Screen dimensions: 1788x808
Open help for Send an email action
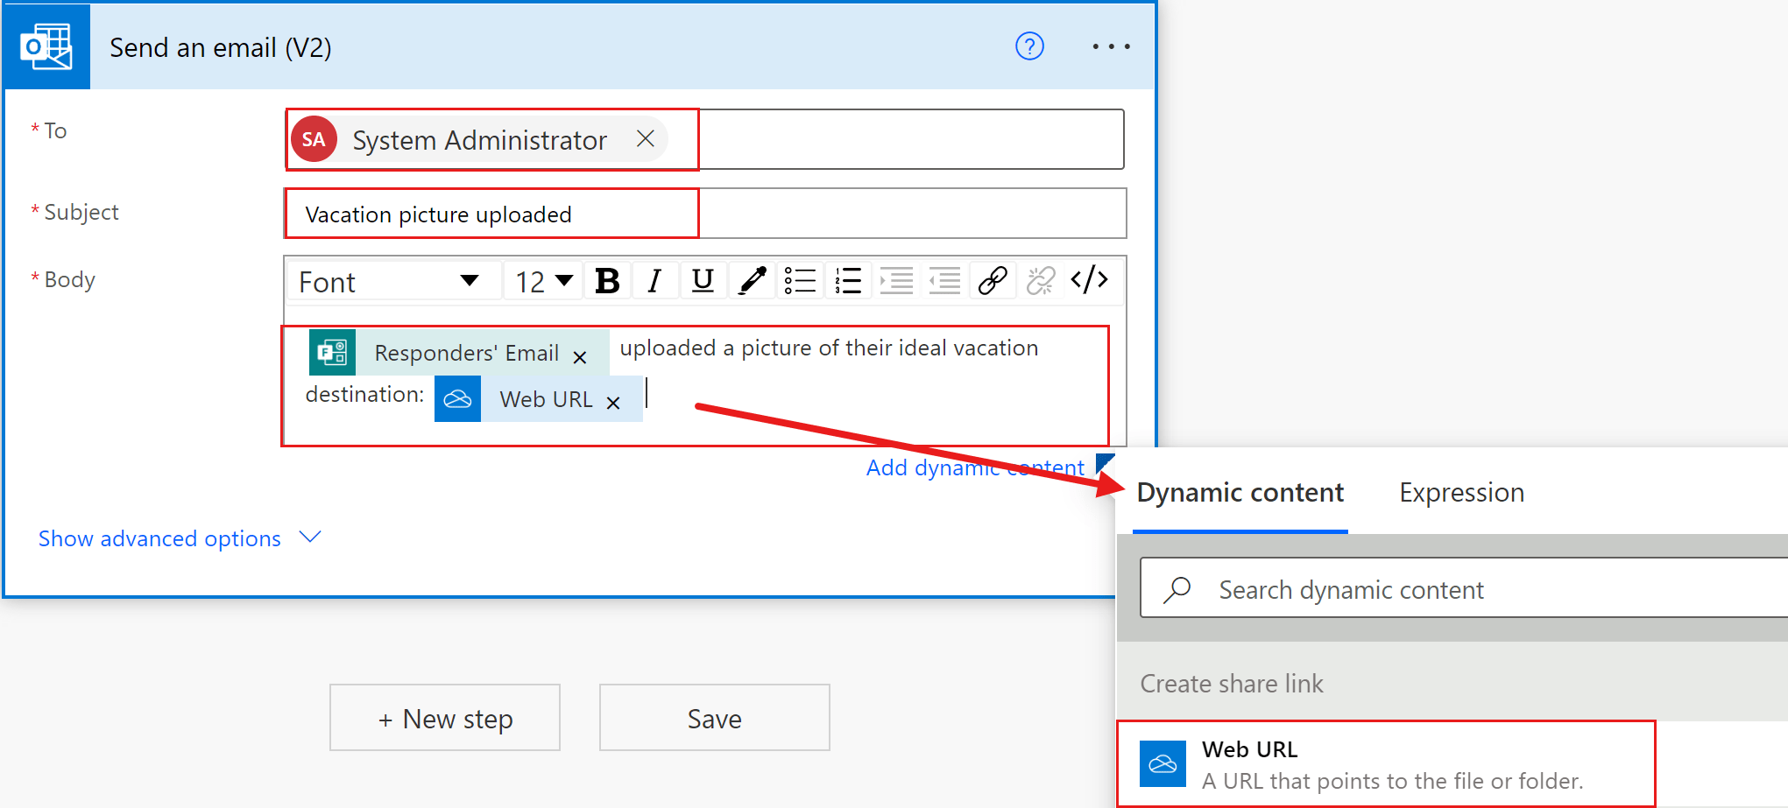1030,46
